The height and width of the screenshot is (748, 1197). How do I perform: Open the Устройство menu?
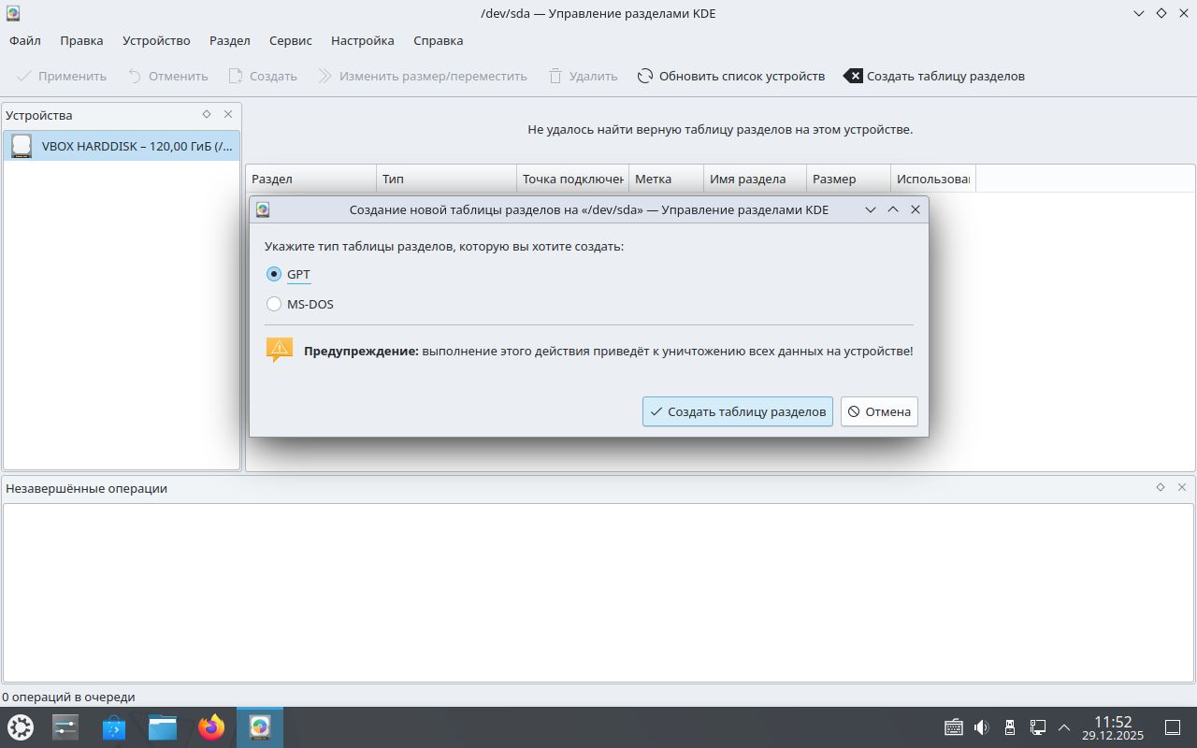tap(156, 40)
